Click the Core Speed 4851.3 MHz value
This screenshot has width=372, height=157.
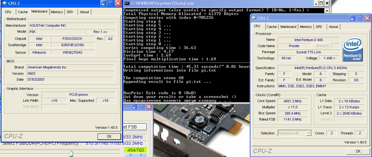(293, 101)
